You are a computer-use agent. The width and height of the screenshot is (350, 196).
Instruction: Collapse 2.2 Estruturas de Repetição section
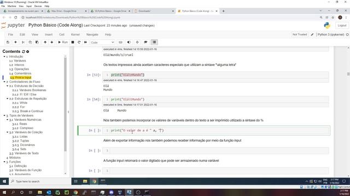tap(7, 99)
